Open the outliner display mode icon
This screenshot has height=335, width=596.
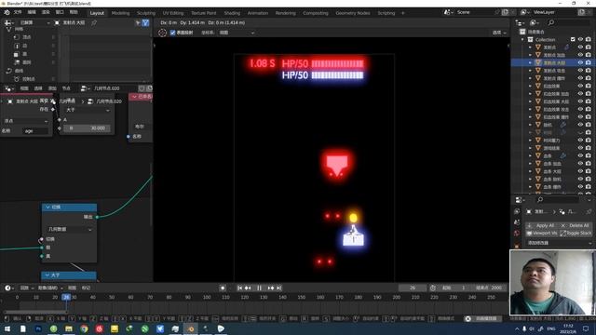click(534, 22)
